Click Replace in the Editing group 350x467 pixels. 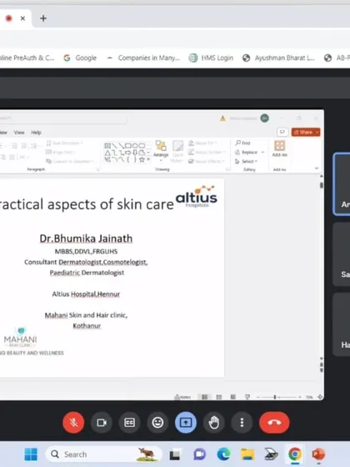[x=247, y=152]
